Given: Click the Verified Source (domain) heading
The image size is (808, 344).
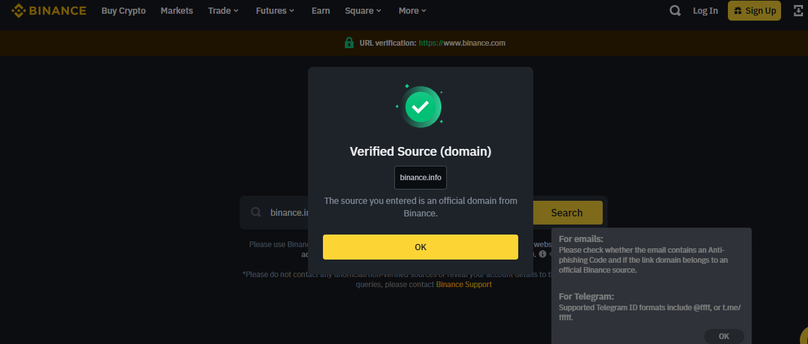Looking at the screenshot, I should click(x=421, y=151).
